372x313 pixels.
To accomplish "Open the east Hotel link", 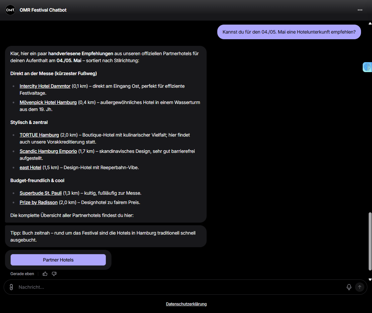I will (30, 167).
